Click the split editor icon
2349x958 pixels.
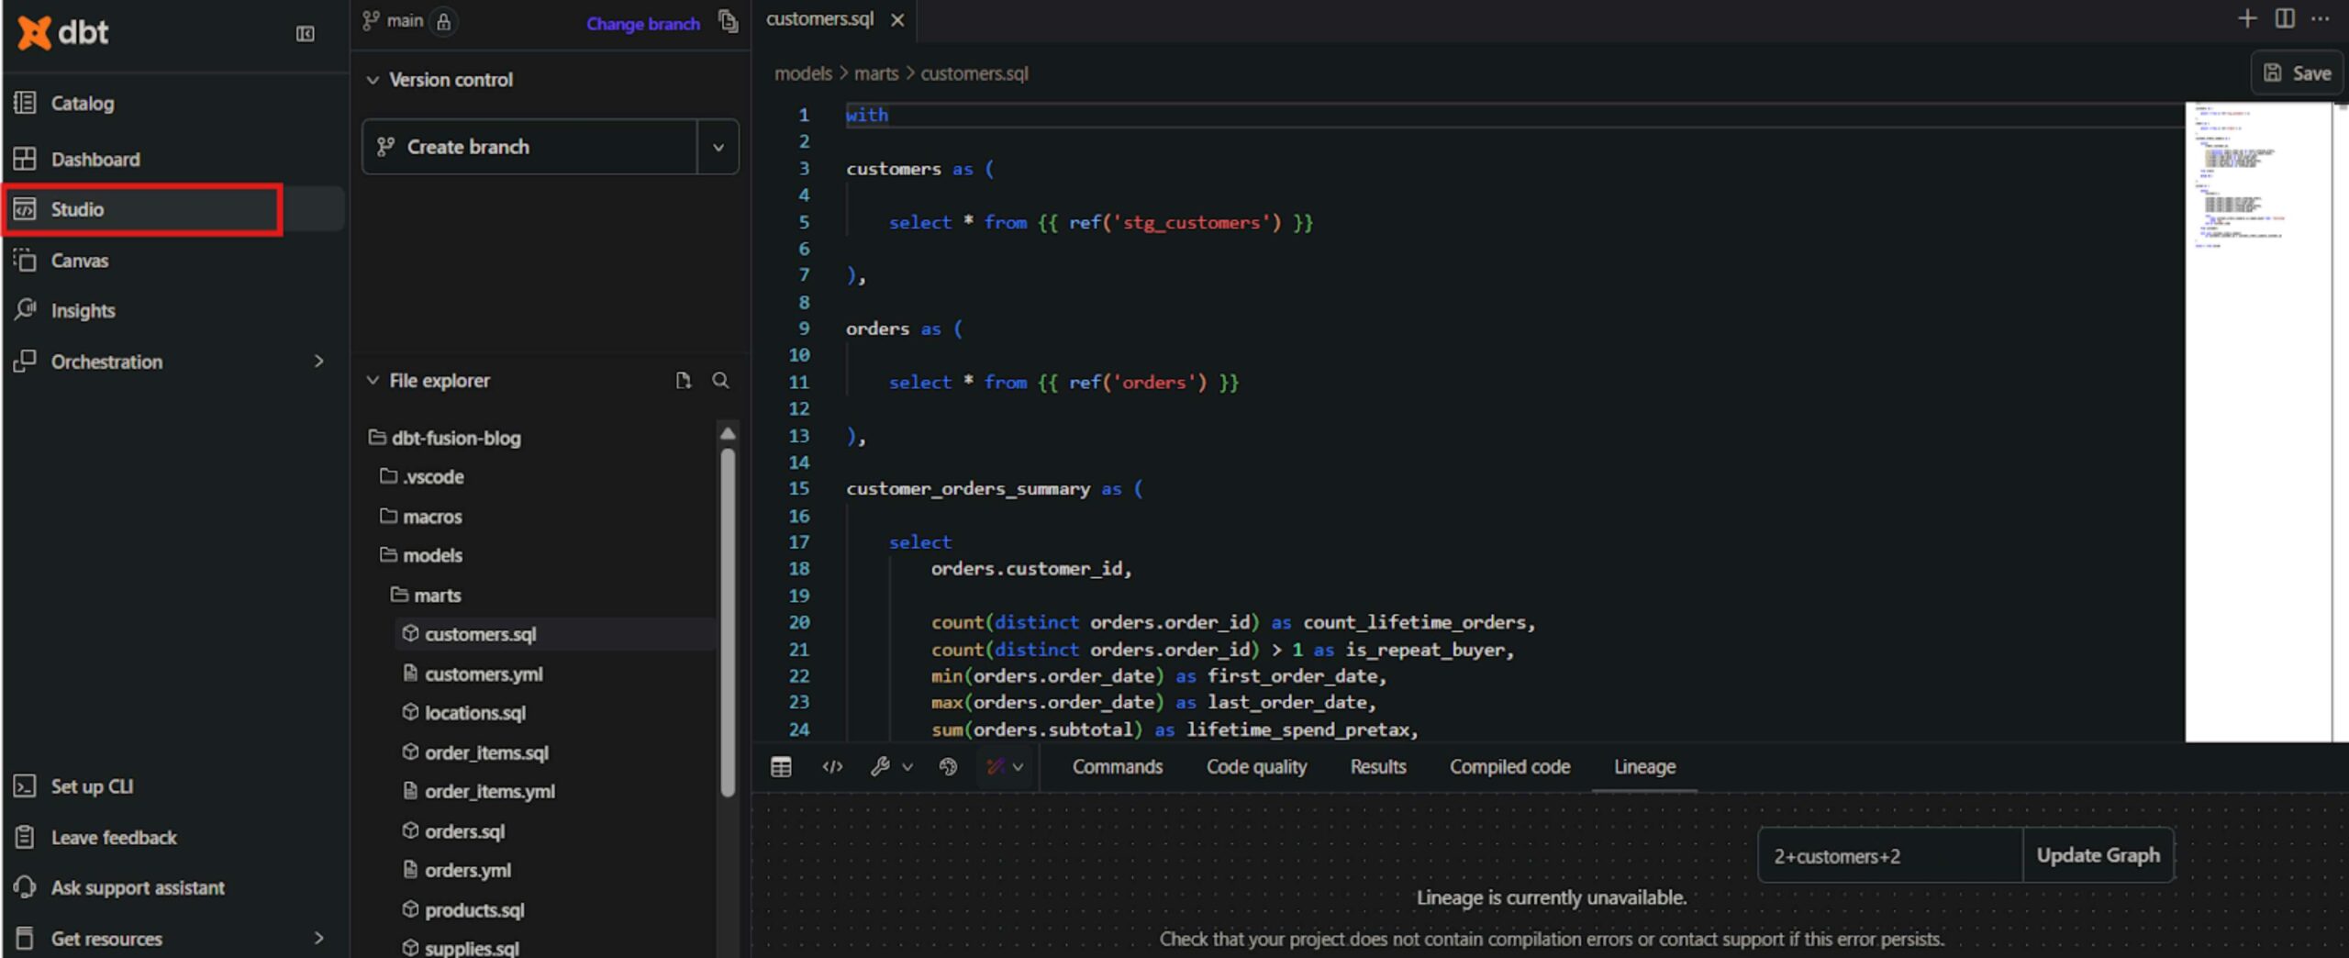coord(2285,19)
